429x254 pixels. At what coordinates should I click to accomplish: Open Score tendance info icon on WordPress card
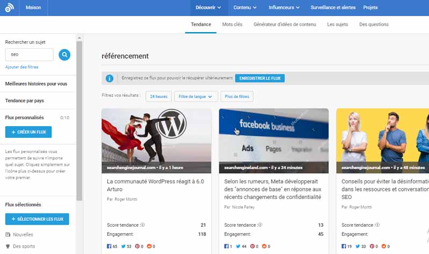(x=143, y=225)
